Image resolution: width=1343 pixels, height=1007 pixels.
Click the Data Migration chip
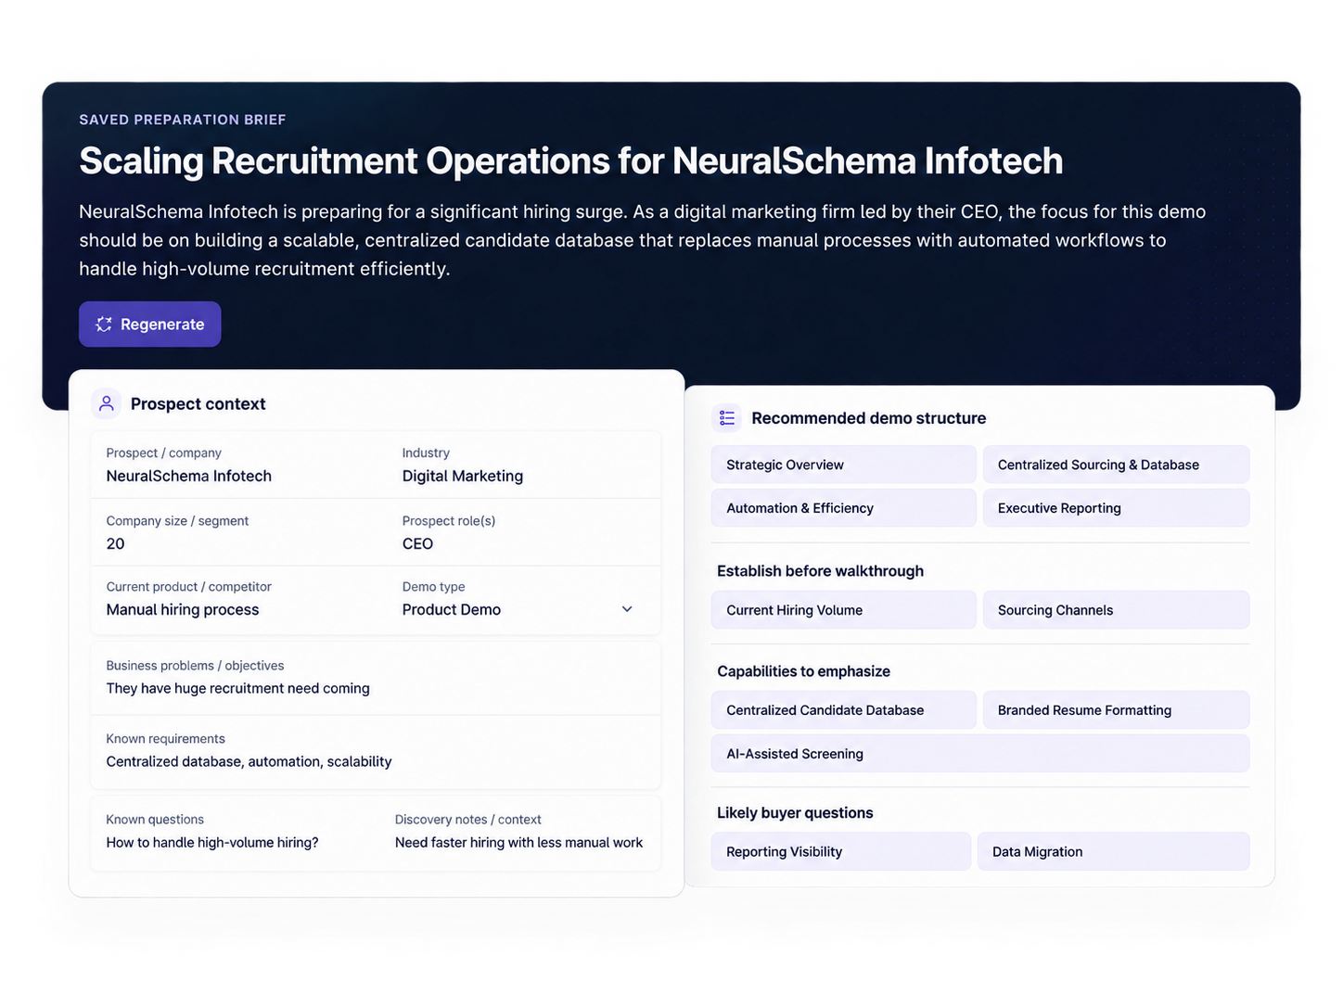[x=1113, y=851]
